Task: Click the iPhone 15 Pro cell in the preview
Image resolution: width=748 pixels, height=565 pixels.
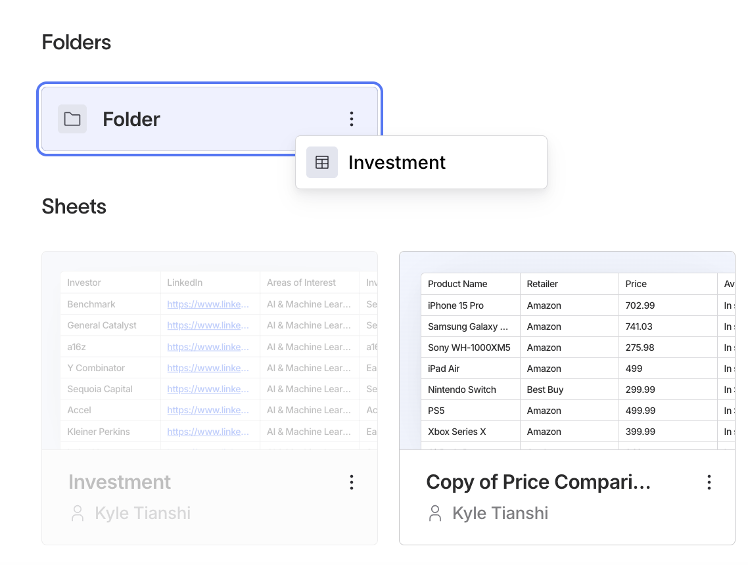Action: (456, 305)
